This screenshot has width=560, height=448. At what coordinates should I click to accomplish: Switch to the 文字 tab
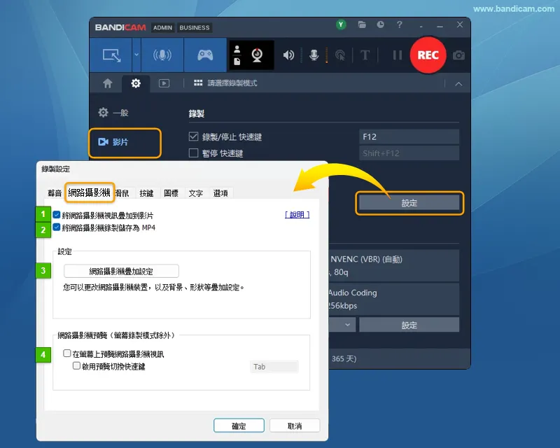click(x=196, y=193)
